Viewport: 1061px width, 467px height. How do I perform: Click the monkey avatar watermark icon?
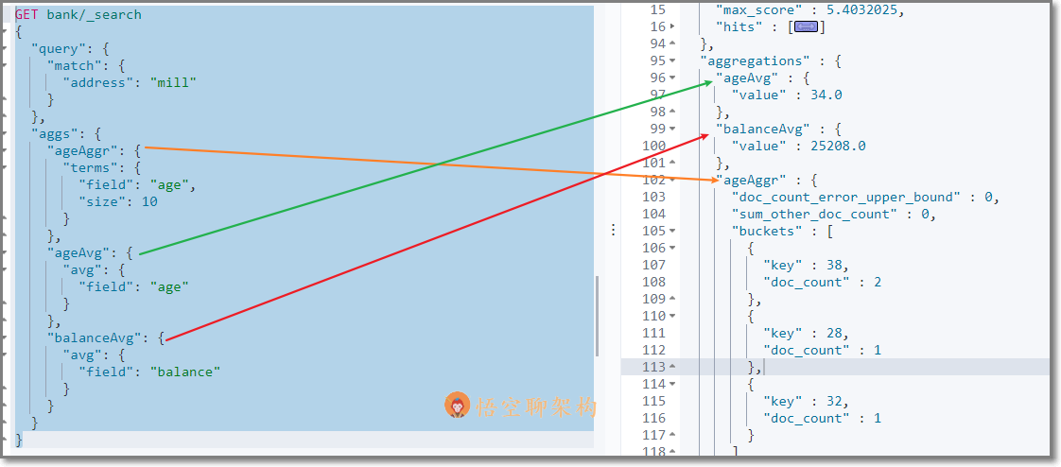[x=458, y=406]
